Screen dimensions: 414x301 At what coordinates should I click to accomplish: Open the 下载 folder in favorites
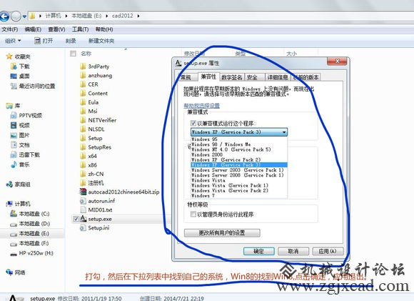click(14, 66)
